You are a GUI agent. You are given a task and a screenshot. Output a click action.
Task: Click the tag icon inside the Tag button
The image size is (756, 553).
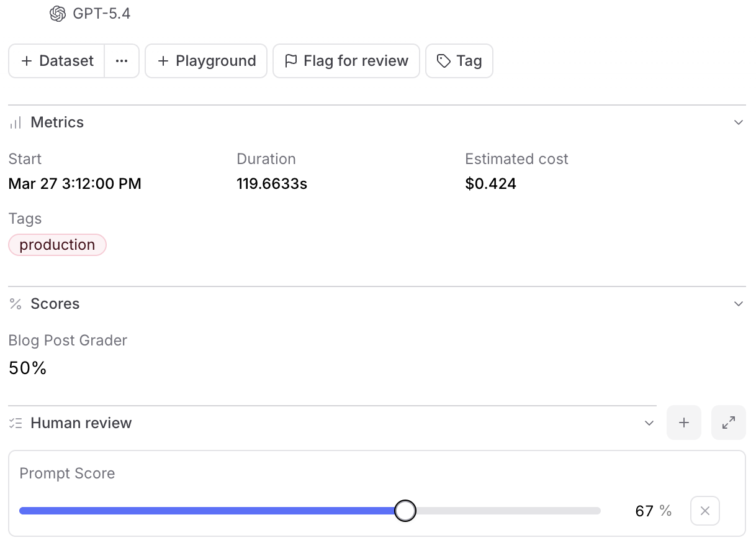pyautogui.click(x=443, y=60)
